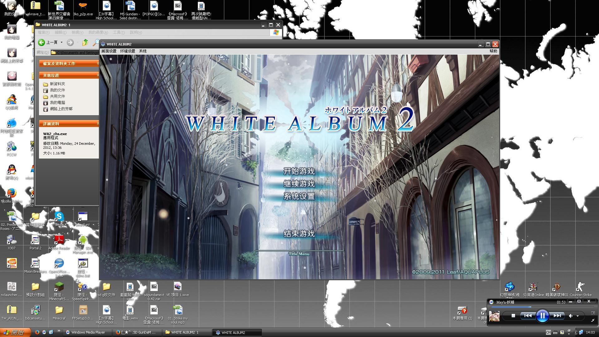
Task: Open the volume dropdown arrow
Action: click(577, 316)
